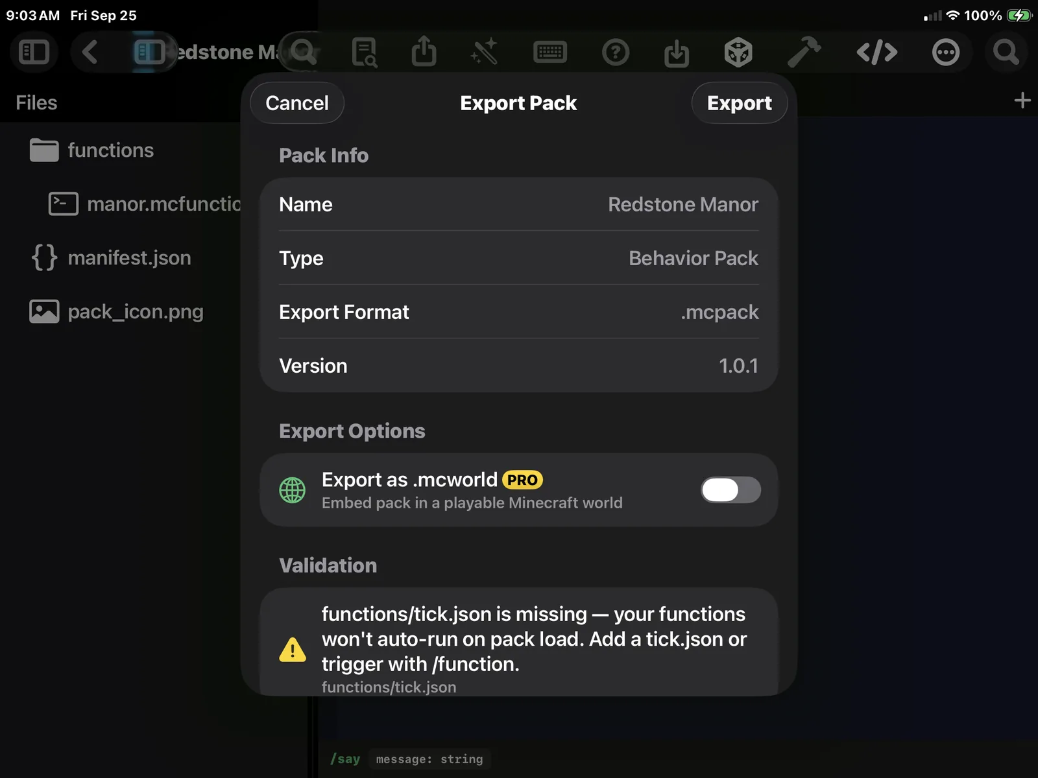Tap the green globe mcworld icon
This screenshot has height=778, width=1038.
(x=293, y=490)
